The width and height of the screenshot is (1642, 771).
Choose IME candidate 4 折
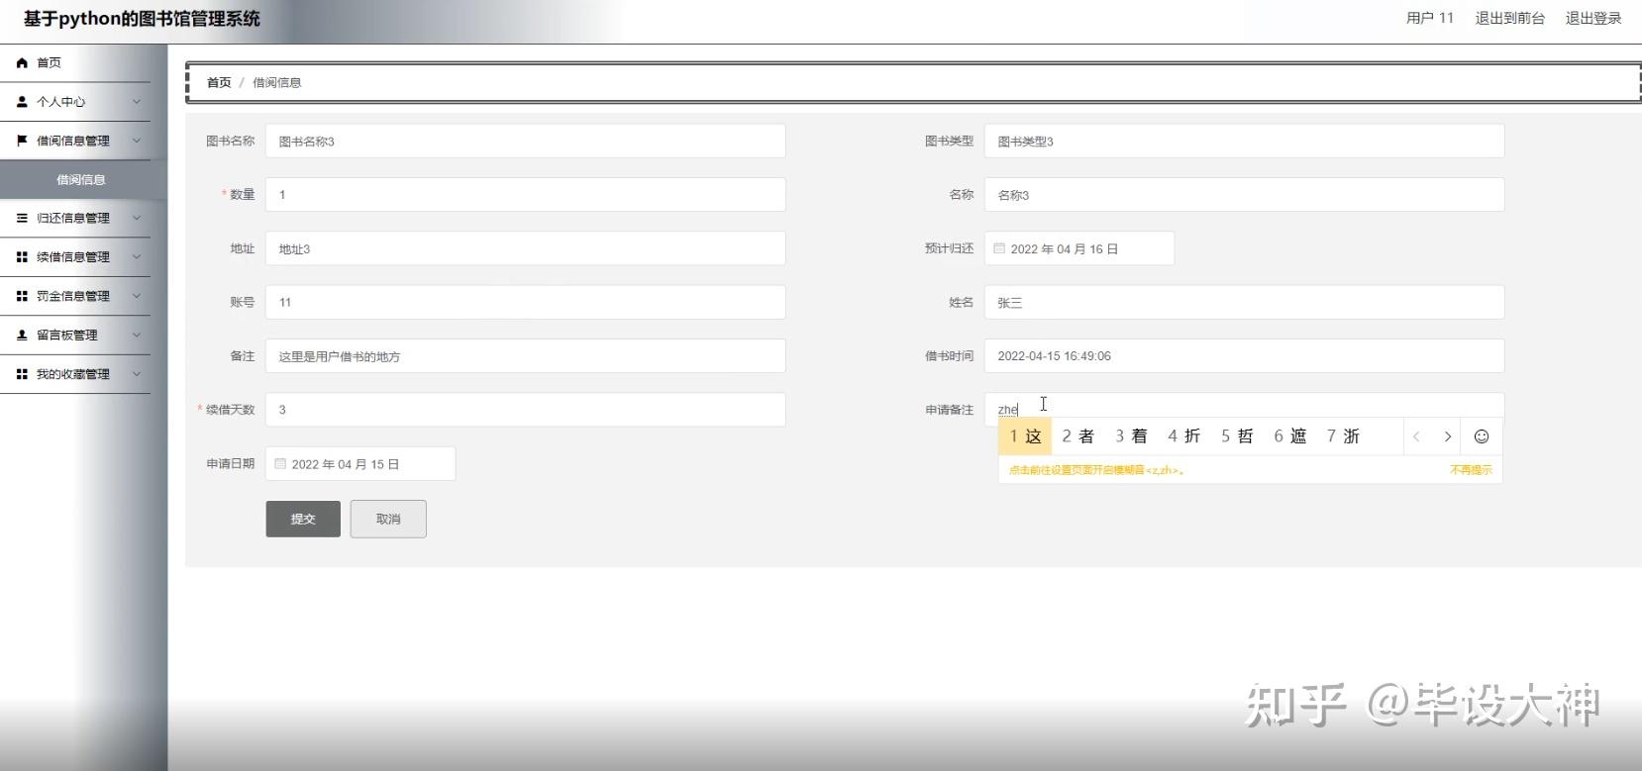[1183, 436]
